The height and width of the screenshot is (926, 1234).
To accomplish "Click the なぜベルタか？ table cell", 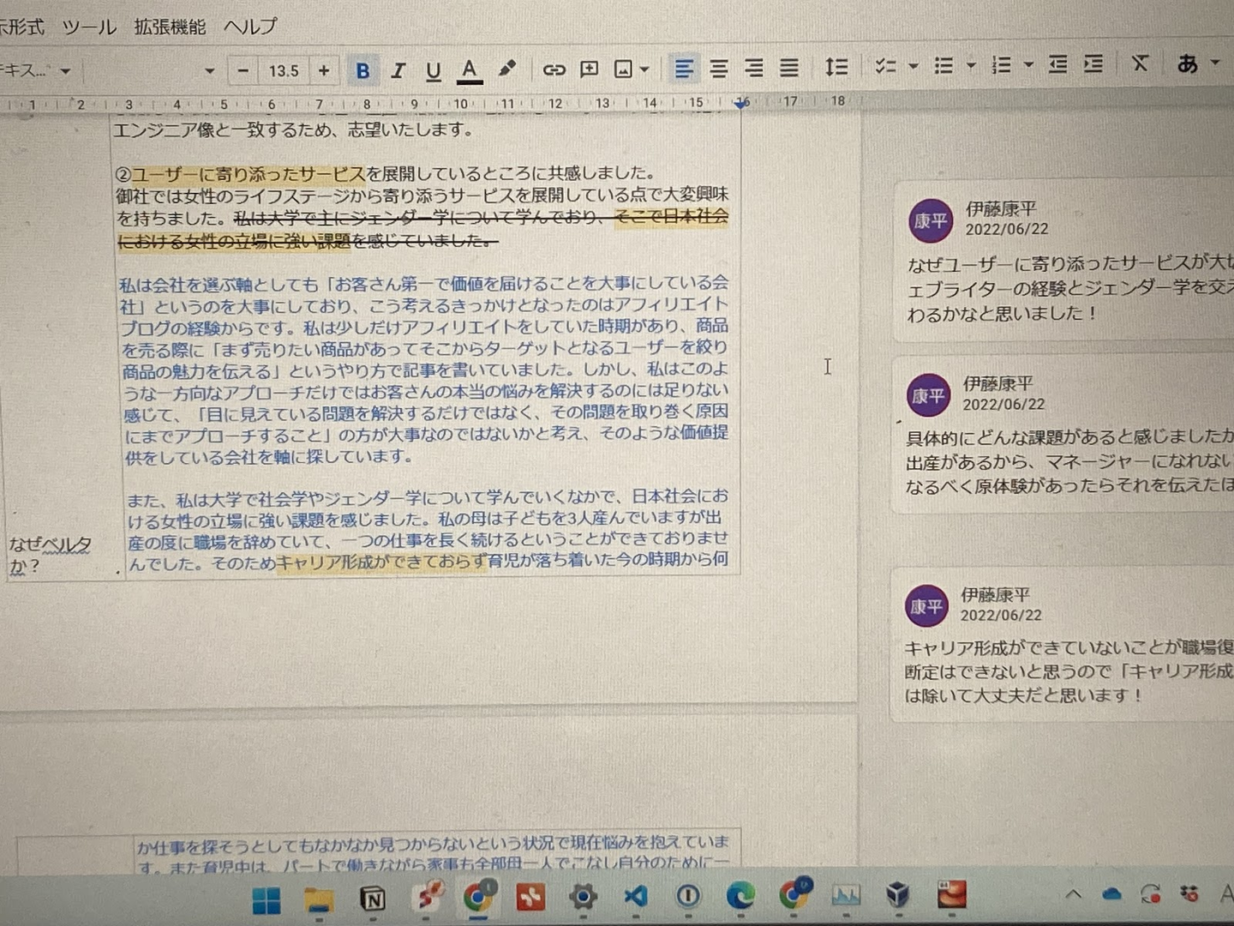I will tap(50, 555).
